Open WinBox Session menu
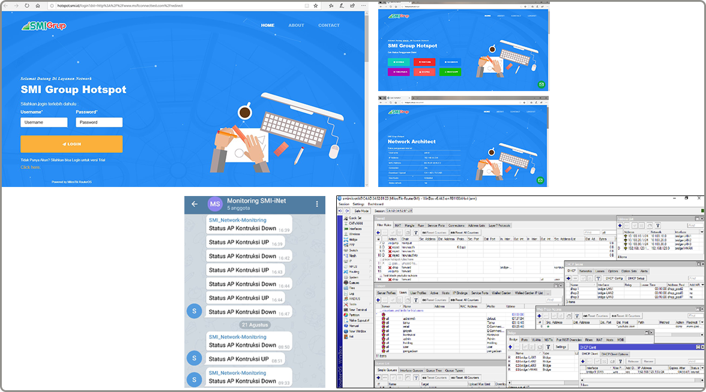The height and width of the screenshot is (392, 706). click(x=344, y=204)
